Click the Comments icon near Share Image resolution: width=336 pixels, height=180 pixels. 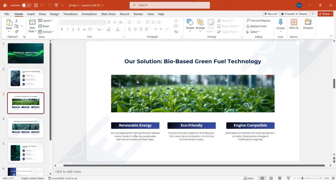pos(313,14)
